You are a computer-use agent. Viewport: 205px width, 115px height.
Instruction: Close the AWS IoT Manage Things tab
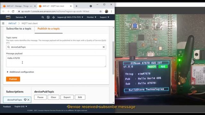tap(35, 6)
